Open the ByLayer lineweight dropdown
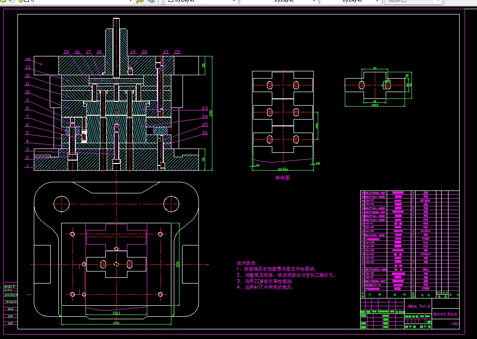 [x=351, y=1]
